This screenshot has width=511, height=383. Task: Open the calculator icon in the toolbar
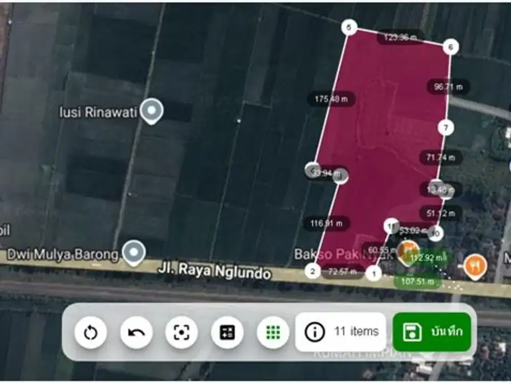pos(227,332)
